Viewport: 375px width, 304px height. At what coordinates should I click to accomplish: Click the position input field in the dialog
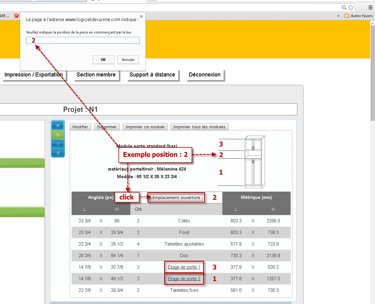(x=83, y=40)
